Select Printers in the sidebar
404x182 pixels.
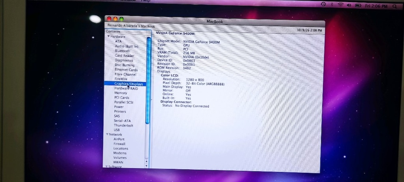tap(120, 111)
